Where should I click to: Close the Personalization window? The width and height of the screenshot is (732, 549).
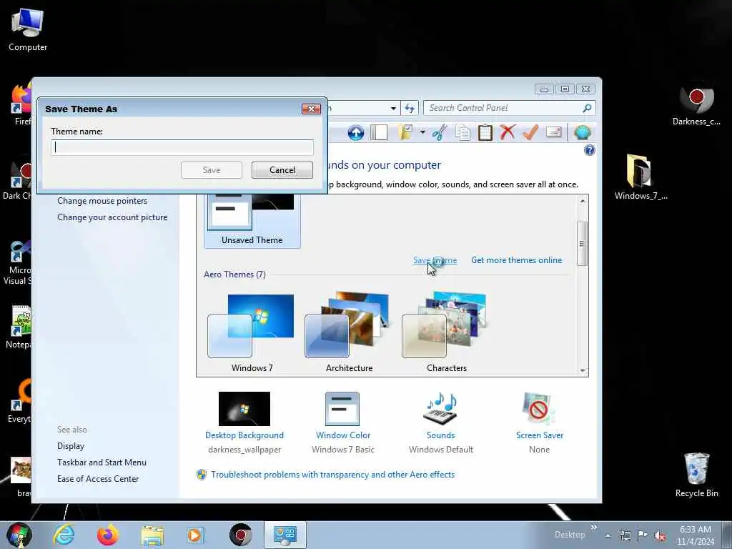pyautogui.click(x=585, y=89)
